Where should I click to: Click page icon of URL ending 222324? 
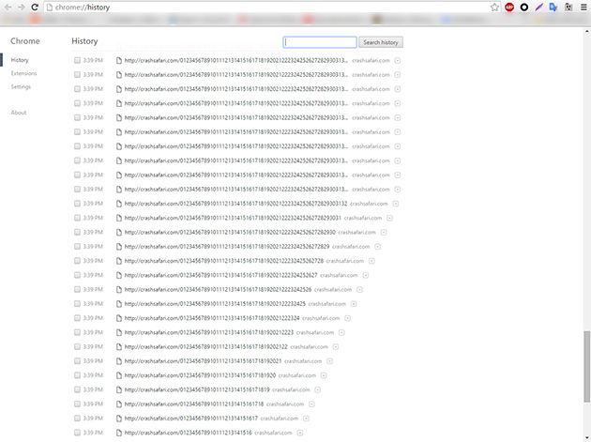(x=119, y=318)
